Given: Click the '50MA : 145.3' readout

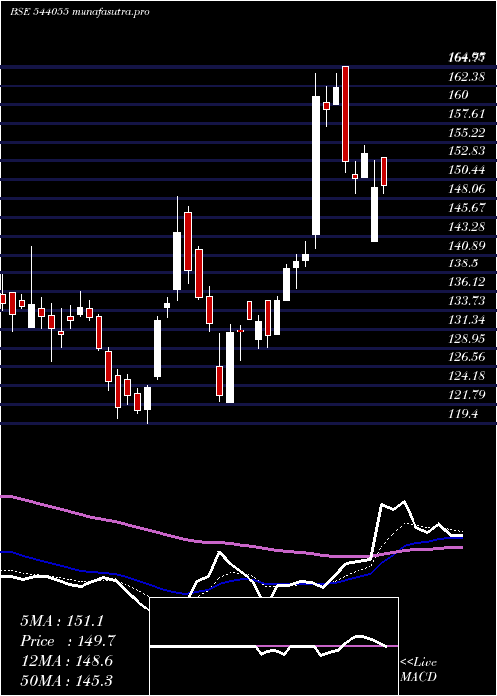Looking at the screenshot, I should [67, 680].
